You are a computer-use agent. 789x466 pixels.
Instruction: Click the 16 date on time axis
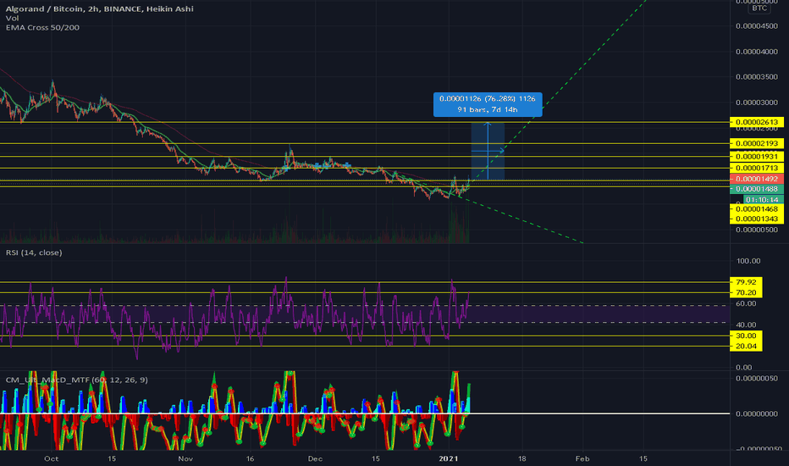tap(250, 458)
